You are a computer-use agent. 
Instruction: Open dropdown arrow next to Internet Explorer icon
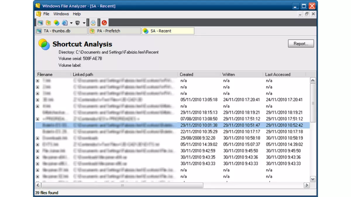pos(71,23)
